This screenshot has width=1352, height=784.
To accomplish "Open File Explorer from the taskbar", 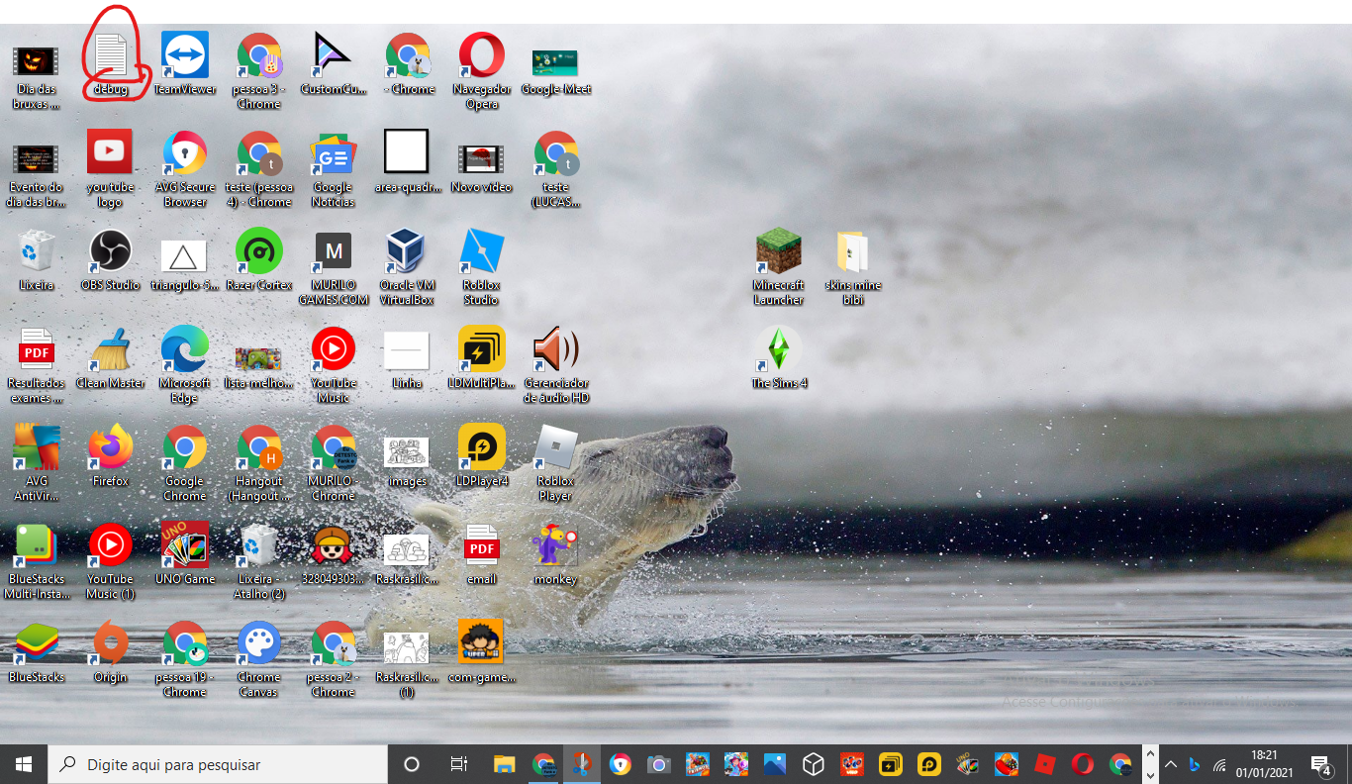I will pos(505,764).
